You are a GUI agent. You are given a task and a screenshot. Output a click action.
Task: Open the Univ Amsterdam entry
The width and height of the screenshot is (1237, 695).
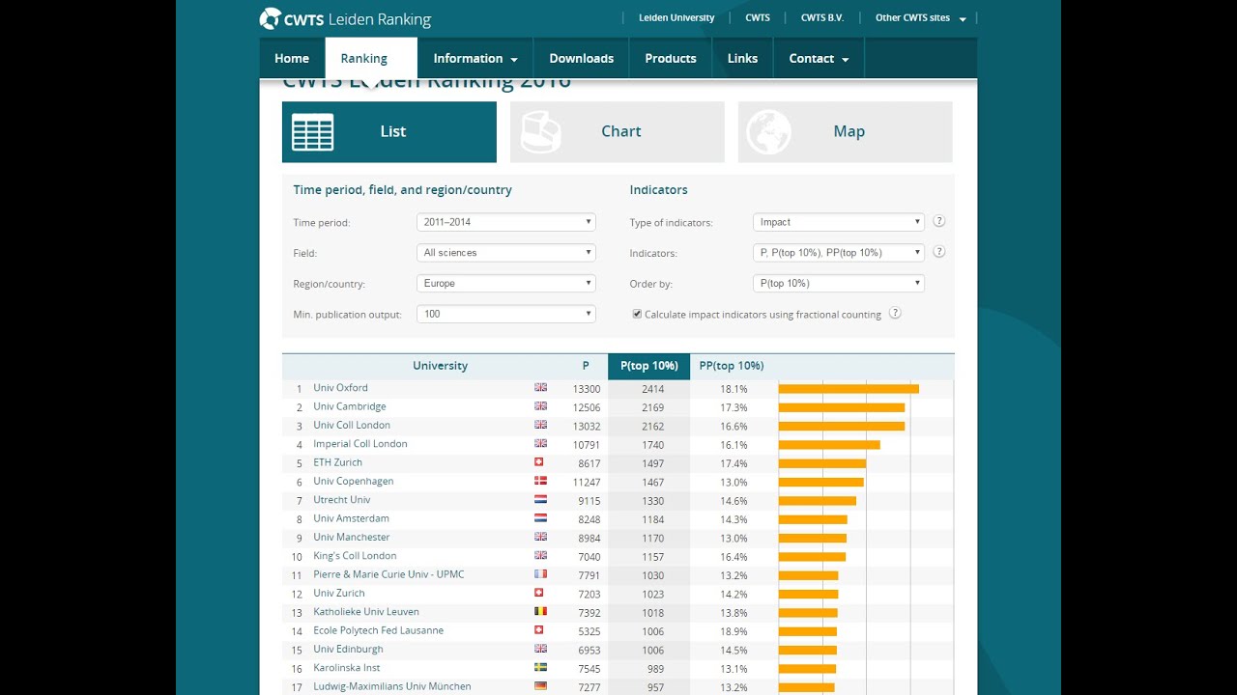pos(351,518)
